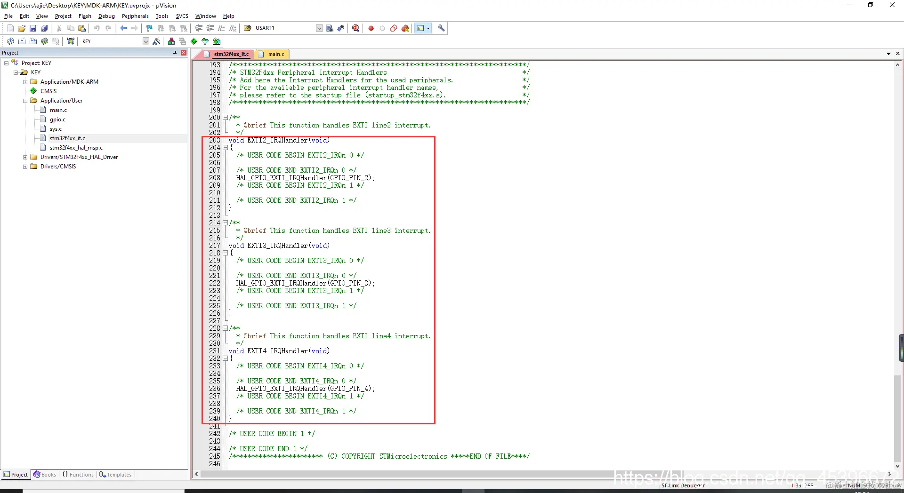Collapse the Project: KEY root node

coord(6,63)
